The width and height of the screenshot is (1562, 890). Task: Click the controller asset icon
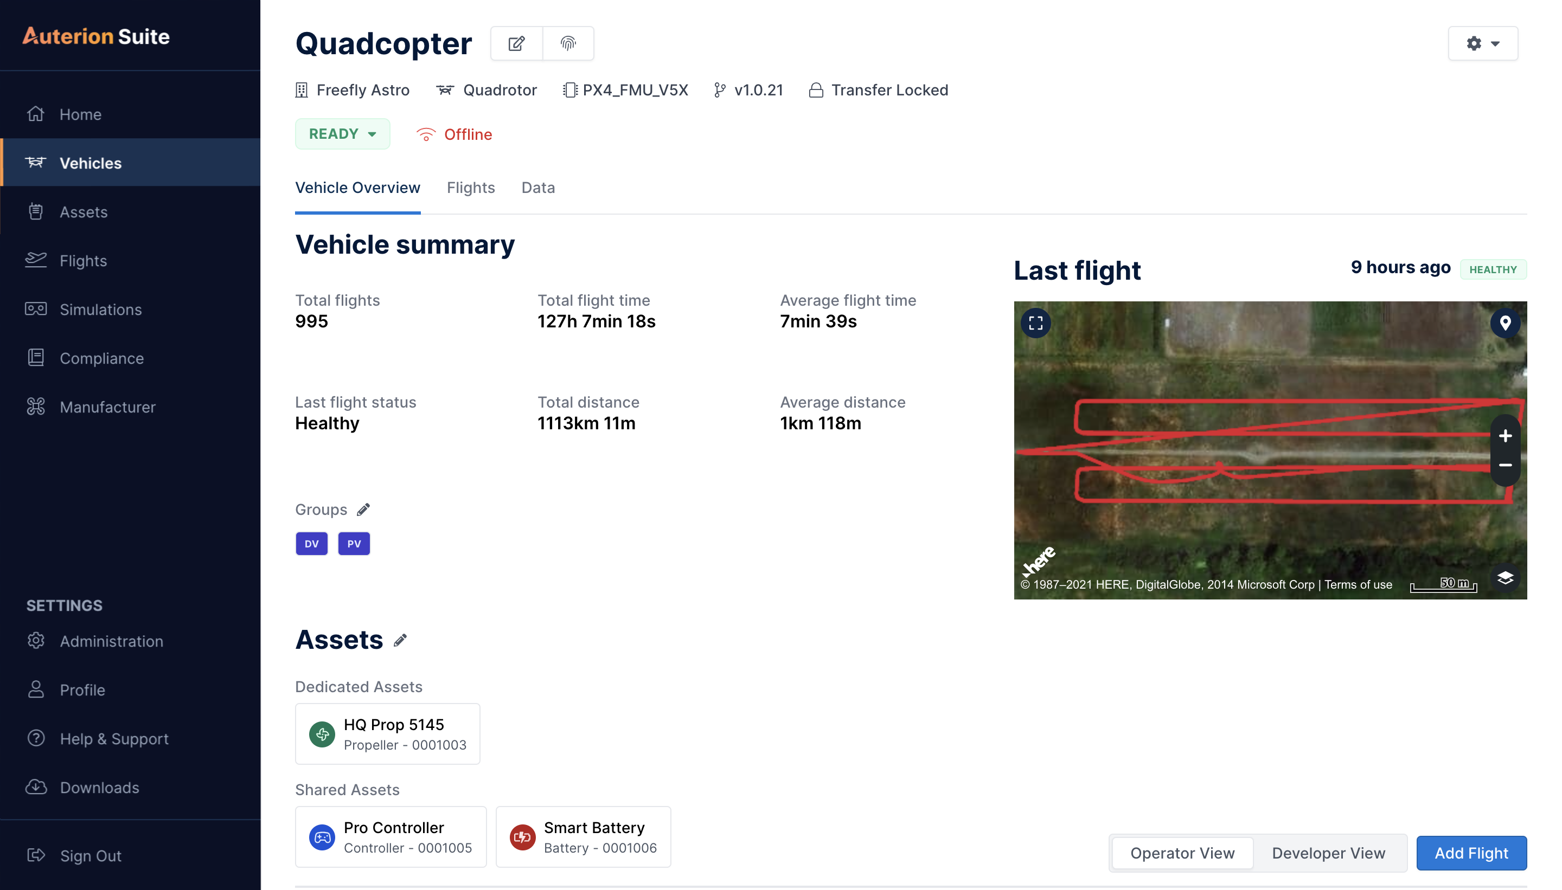(x=322, y=837)
